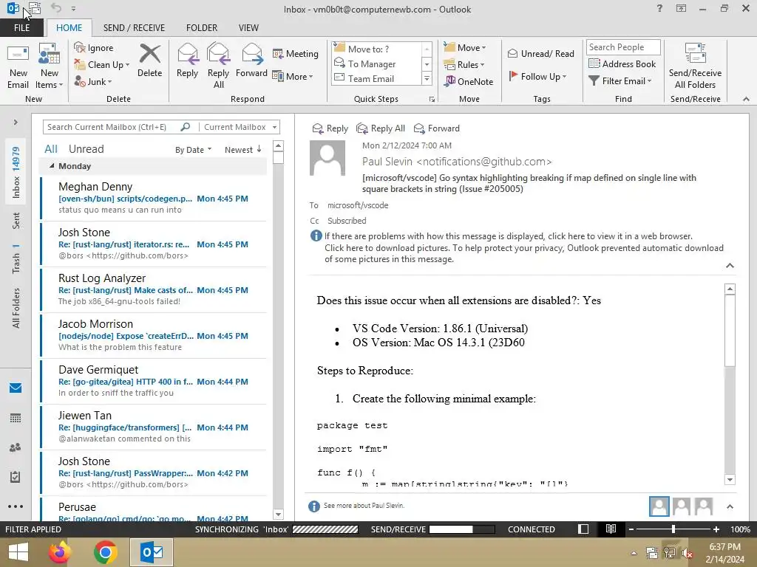Click Reply in the reading pane
This screenshot has height=567, width=757.
pyautogui.click(x=330, y=128)
